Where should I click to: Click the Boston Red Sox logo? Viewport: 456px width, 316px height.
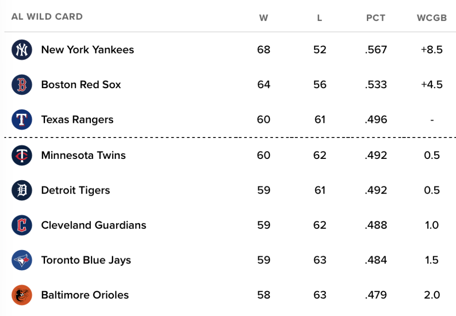(x=22, y=85)
